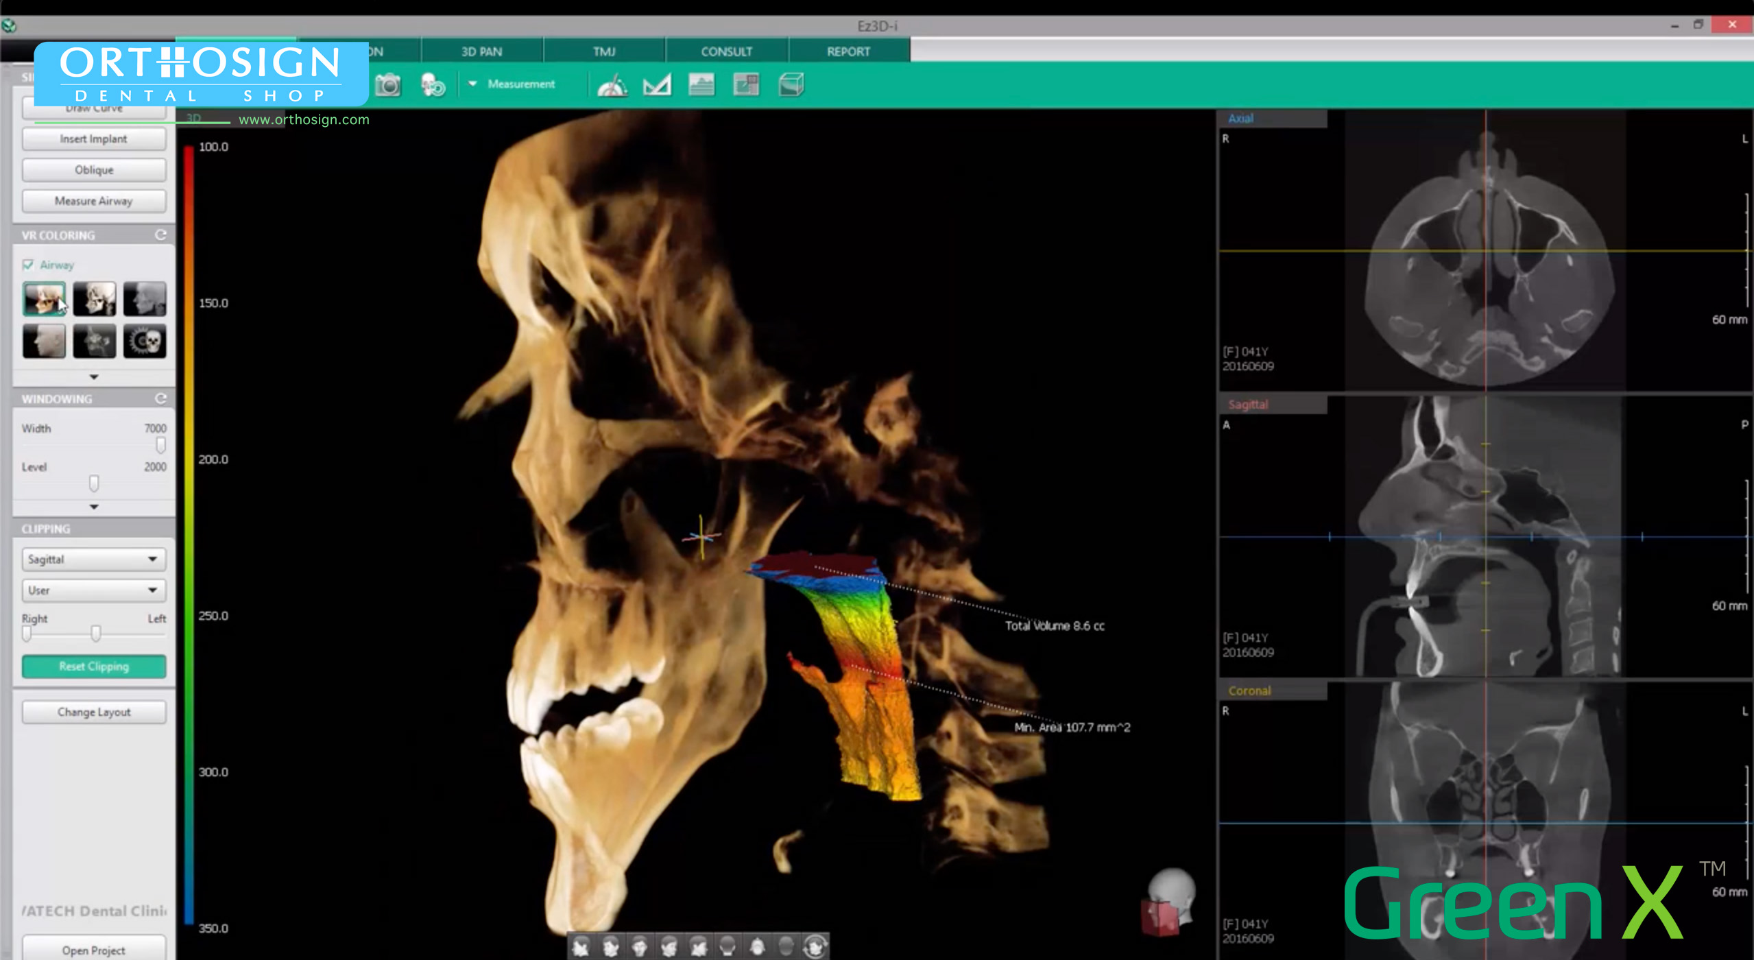The image size is (1754, 960).
Task: Click the Level value 2000
Action: point(155,466)
